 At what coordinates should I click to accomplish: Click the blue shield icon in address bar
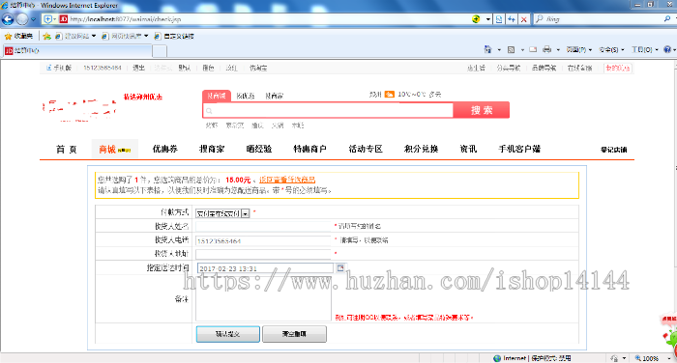pos(47,19)
